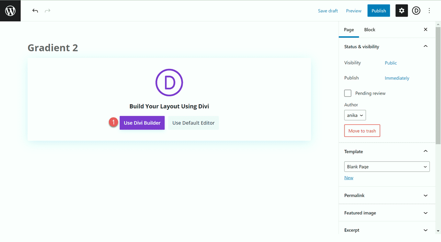
Task: Click the Public visibility link
Action: (x=390, y=63)
